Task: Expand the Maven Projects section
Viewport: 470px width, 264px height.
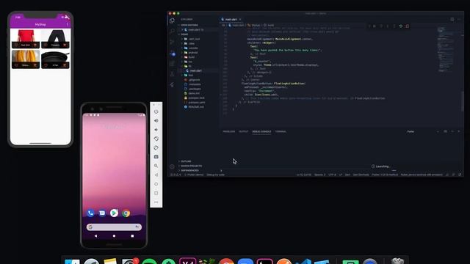Action: click(191, 166)
